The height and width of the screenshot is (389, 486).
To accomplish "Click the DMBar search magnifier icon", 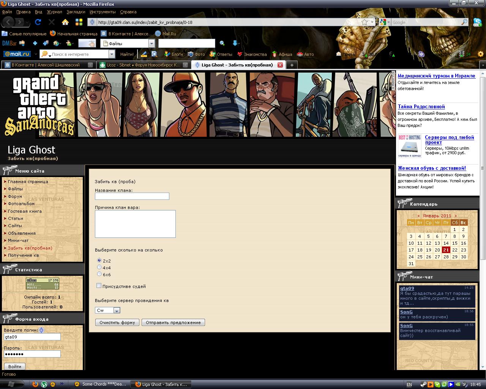I will click(222, 43).
